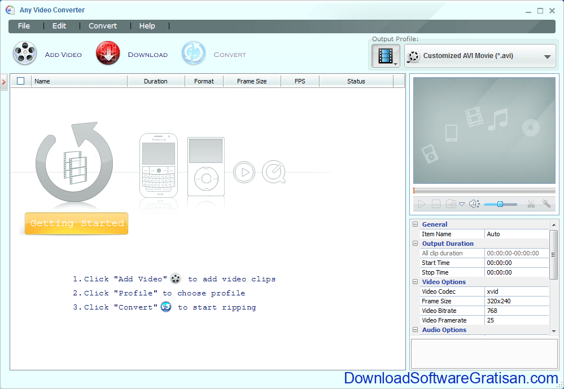
Task: Click the Add Video film reel icon
Action: coord(25,53)
